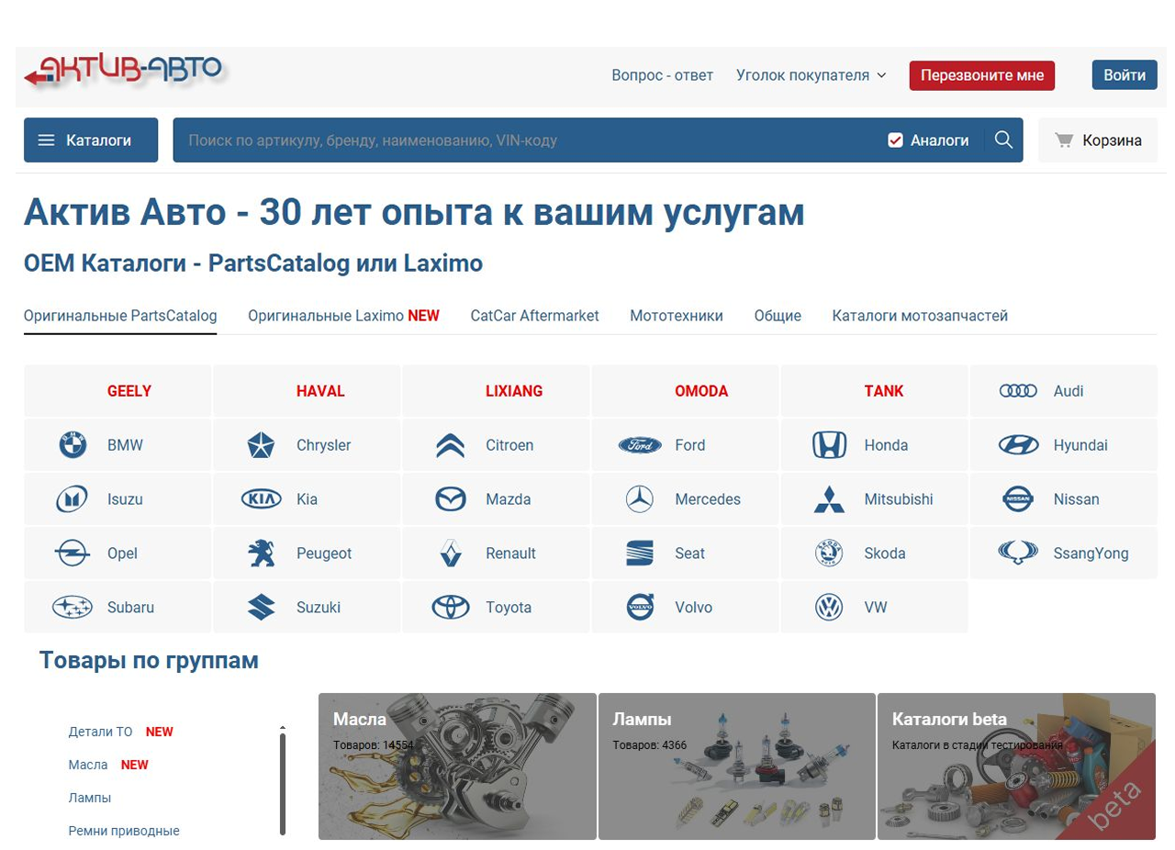Follow the Вопрос - ответ link
The width and height of the screenshot is (1175, 850).
[x=663, y=75]
